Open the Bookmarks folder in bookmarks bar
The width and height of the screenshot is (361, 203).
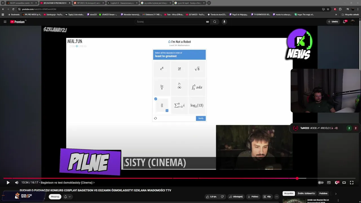tap(14, 14)
